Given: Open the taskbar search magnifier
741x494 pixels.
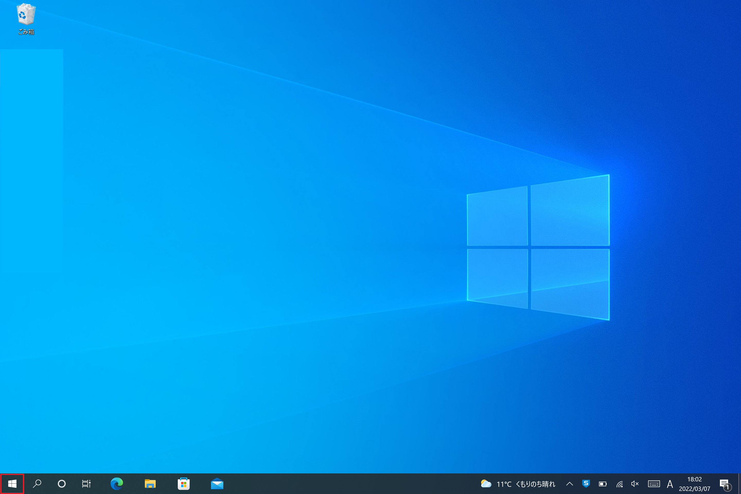Looking at the screenshot, I should 37,484.
